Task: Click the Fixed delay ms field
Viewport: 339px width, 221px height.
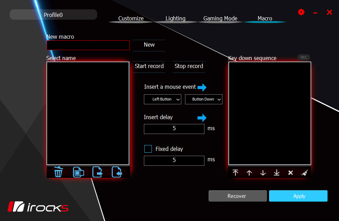Action: coord(174,161)
